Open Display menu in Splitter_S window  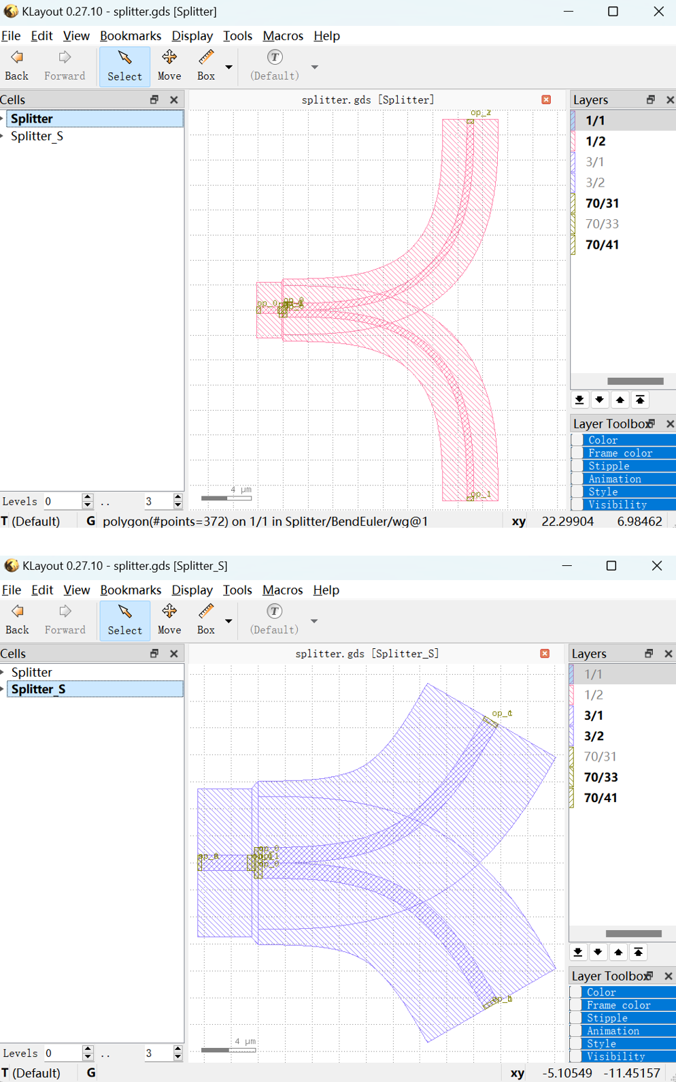point(192,590)
